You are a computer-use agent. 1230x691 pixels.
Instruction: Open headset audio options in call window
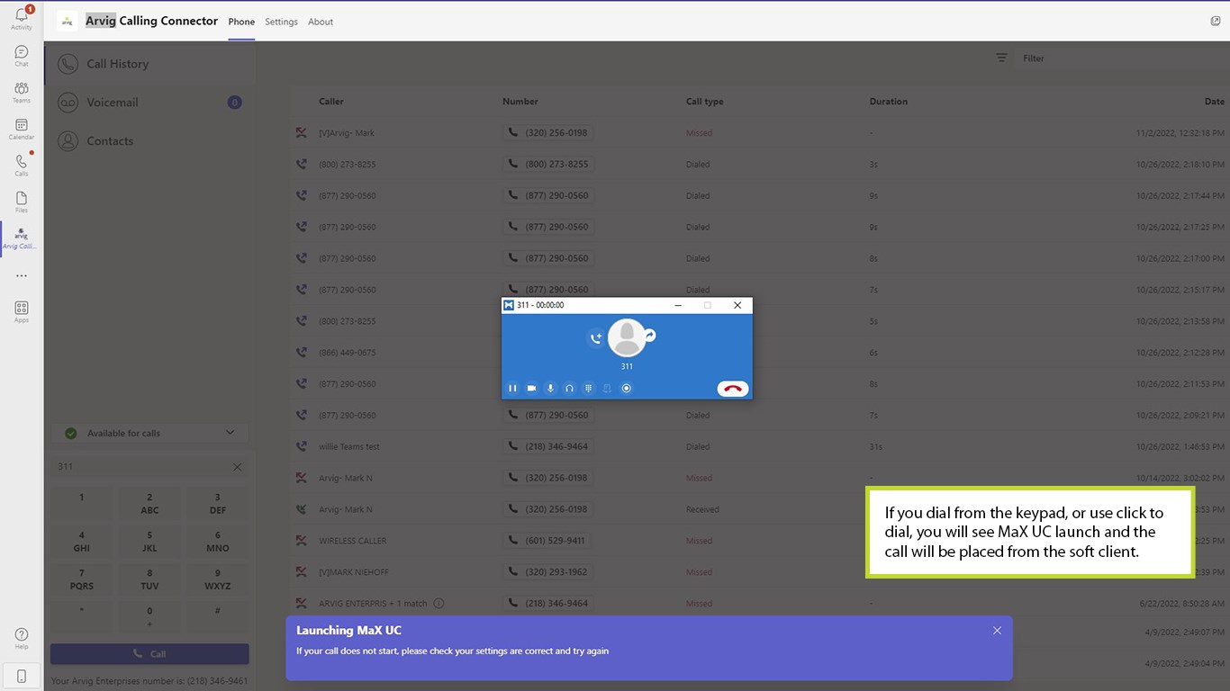(569, 389)
